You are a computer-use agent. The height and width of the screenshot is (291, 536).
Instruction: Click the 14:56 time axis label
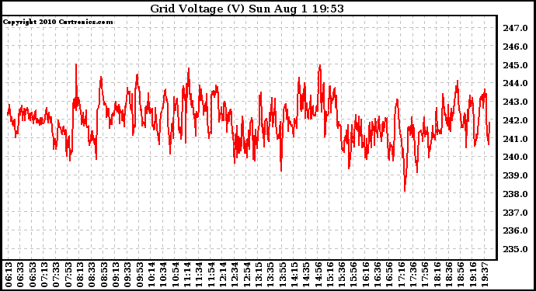(x=318, y=275)
